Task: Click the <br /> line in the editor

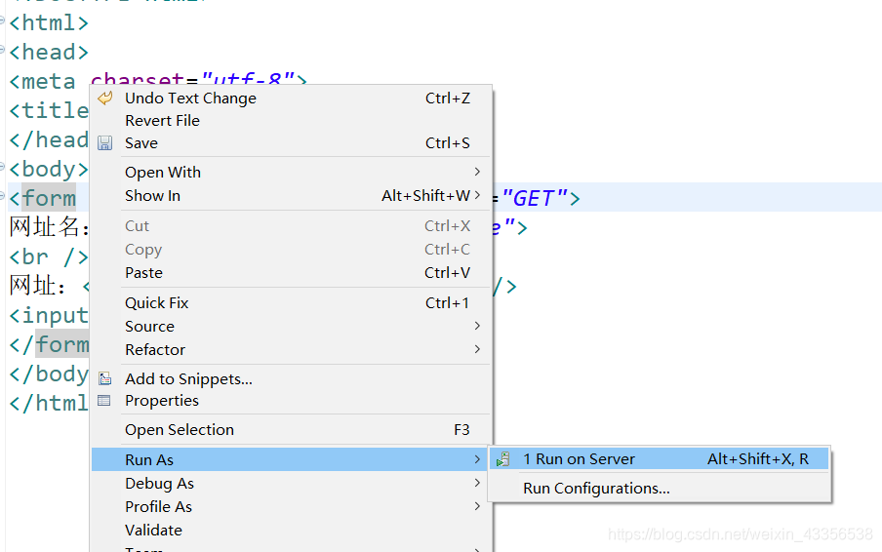Action: click(49, 256)
